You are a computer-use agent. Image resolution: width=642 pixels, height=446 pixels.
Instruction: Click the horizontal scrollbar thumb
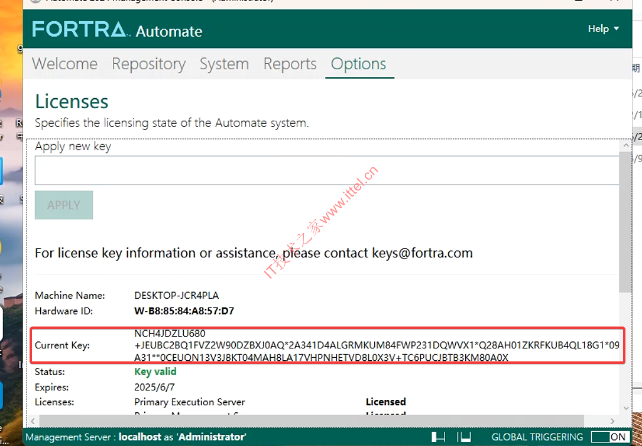click(x=312, y=421)
